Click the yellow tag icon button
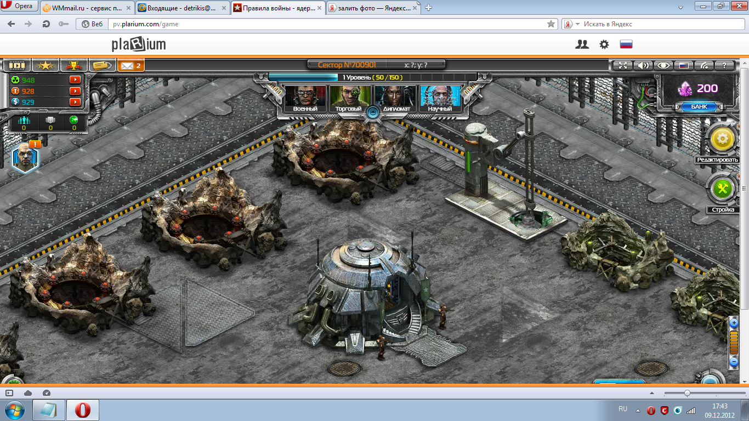The height and width of the screenshot is (421, 749). (x=101, y=65)
